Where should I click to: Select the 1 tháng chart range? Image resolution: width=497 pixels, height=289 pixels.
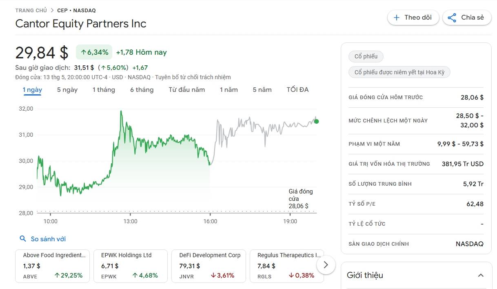tap(104, 90)
